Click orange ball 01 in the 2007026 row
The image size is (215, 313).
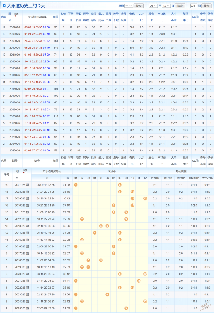[76, 185]
